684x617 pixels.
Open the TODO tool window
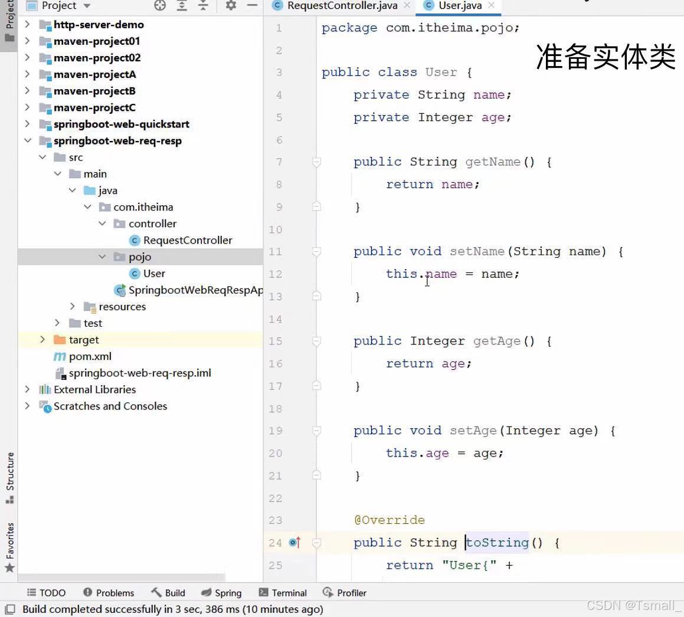(46, 593)
